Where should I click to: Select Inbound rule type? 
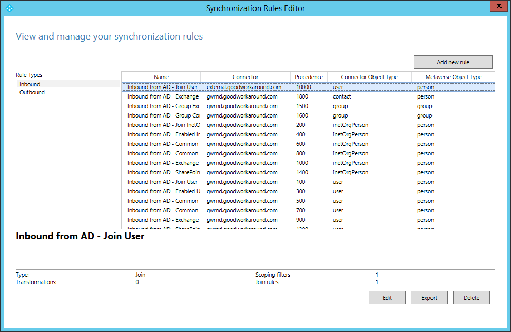point(68,84)
